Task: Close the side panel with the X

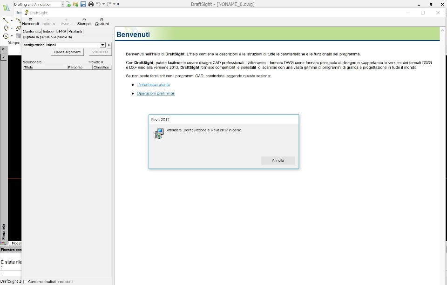Action: click(x=3, y=49)
